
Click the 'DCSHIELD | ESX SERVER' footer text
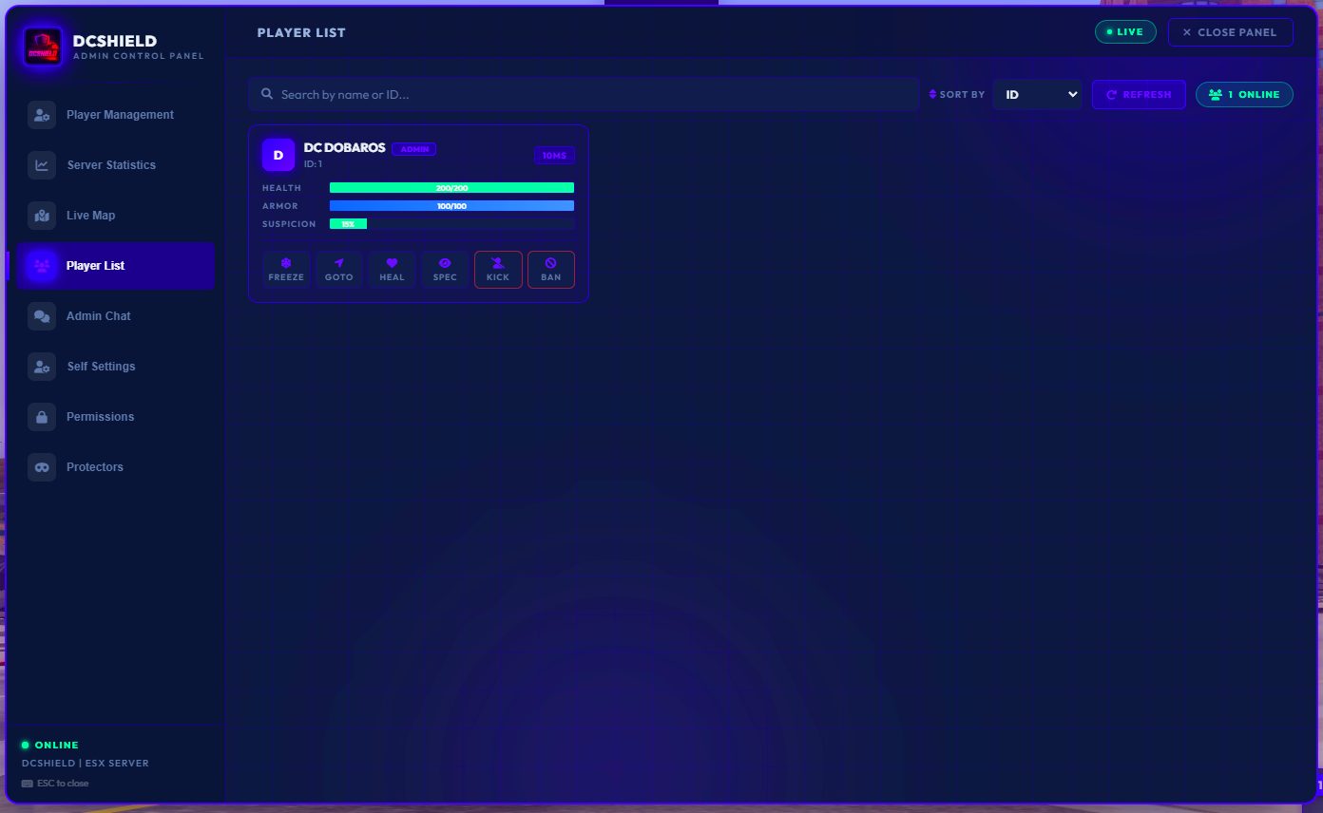[x=86, y=763]
